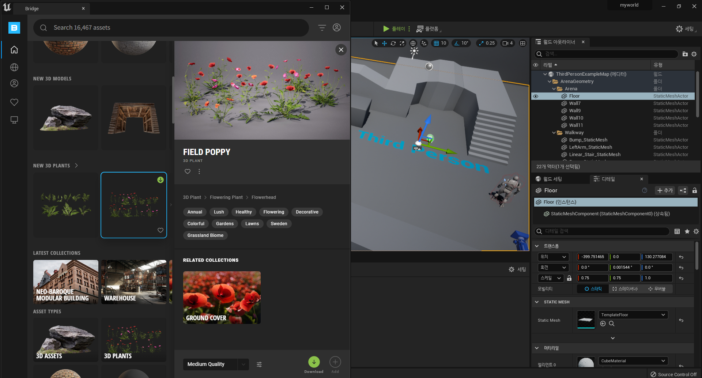The width and height of the screenshot is (702, 378).
Task: Toggle world/local coordinate system icon
Action: [413, 43]
